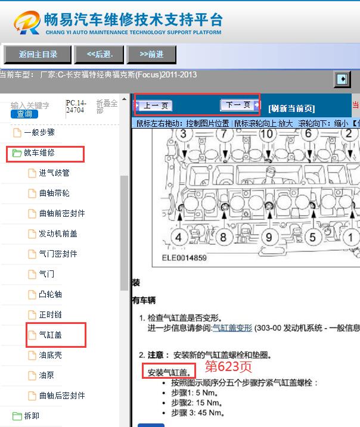360x427 pixels.
Task: Click 折叠全部 to collapse all
Action: pos(107,107)
